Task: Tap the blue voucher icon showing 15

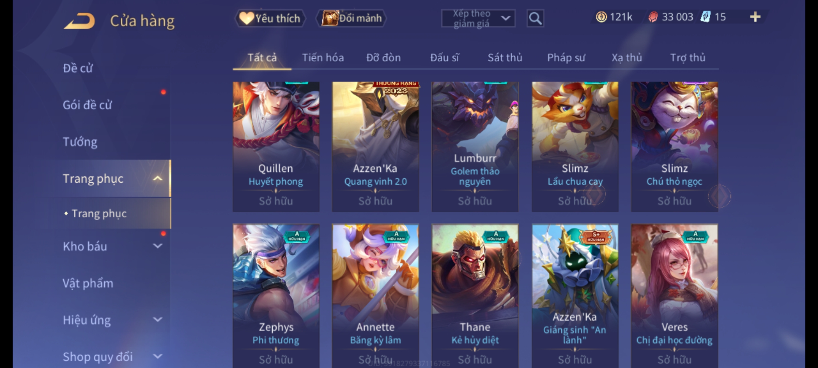Action: coord(705,17)
